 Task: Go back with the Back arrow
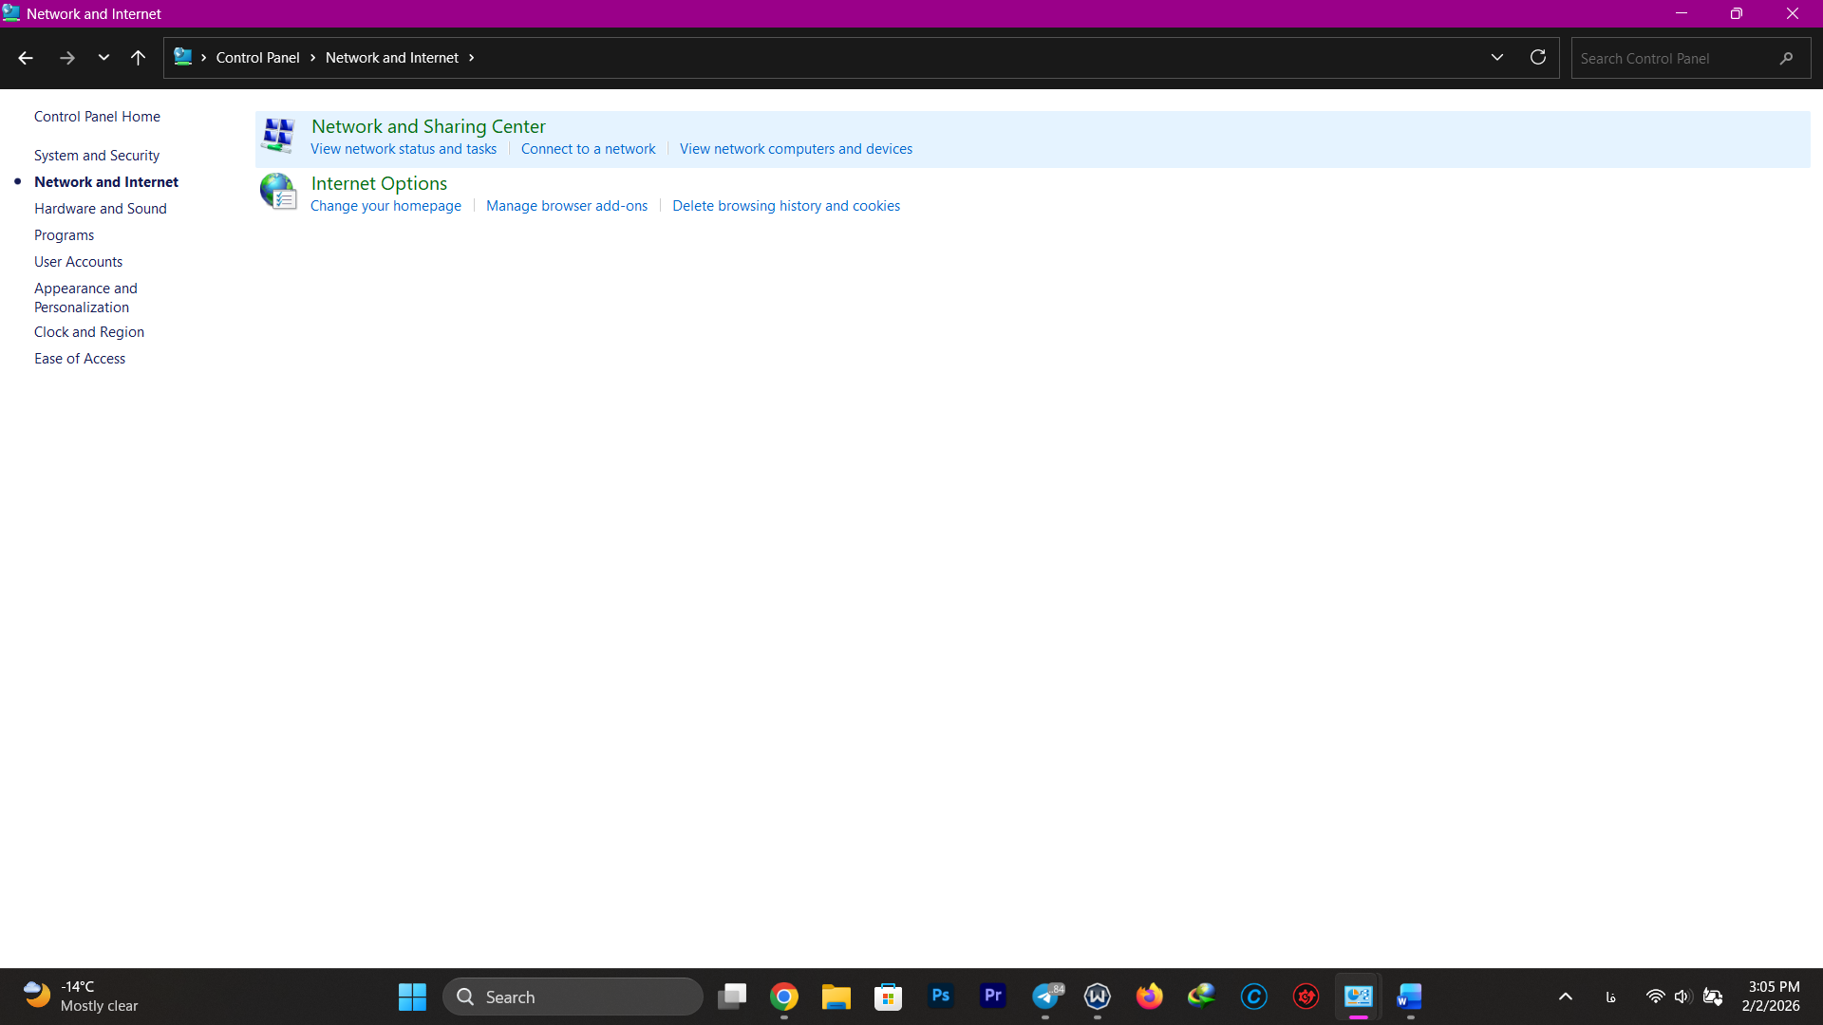(x=26, y=58)
